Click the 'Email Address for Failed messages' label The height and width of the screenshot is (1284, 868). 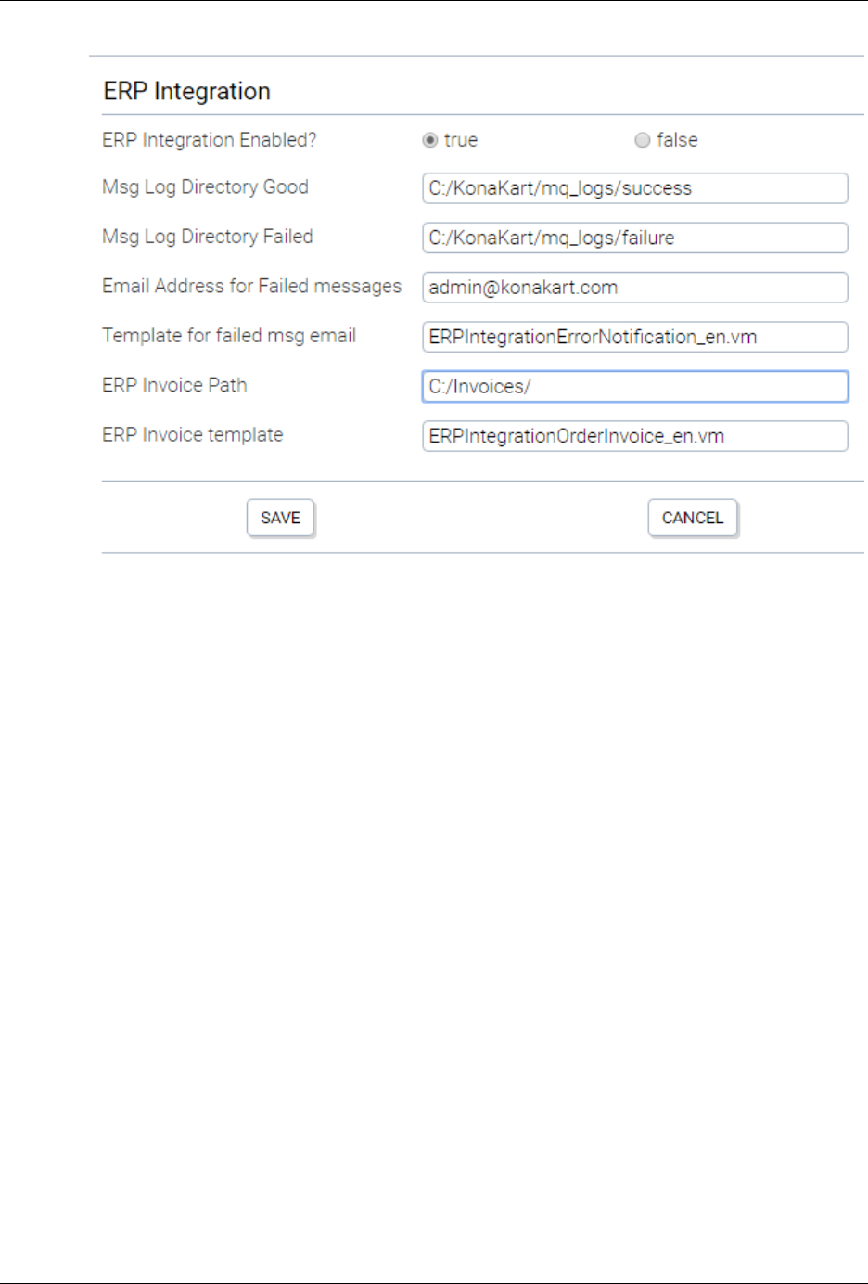tap(251, 286)
